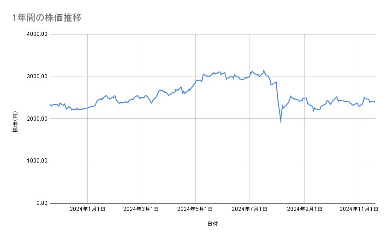Select the 2024年9月1日 date label
The height and width of the screenshot is (239, 387).
coord(304,209)
